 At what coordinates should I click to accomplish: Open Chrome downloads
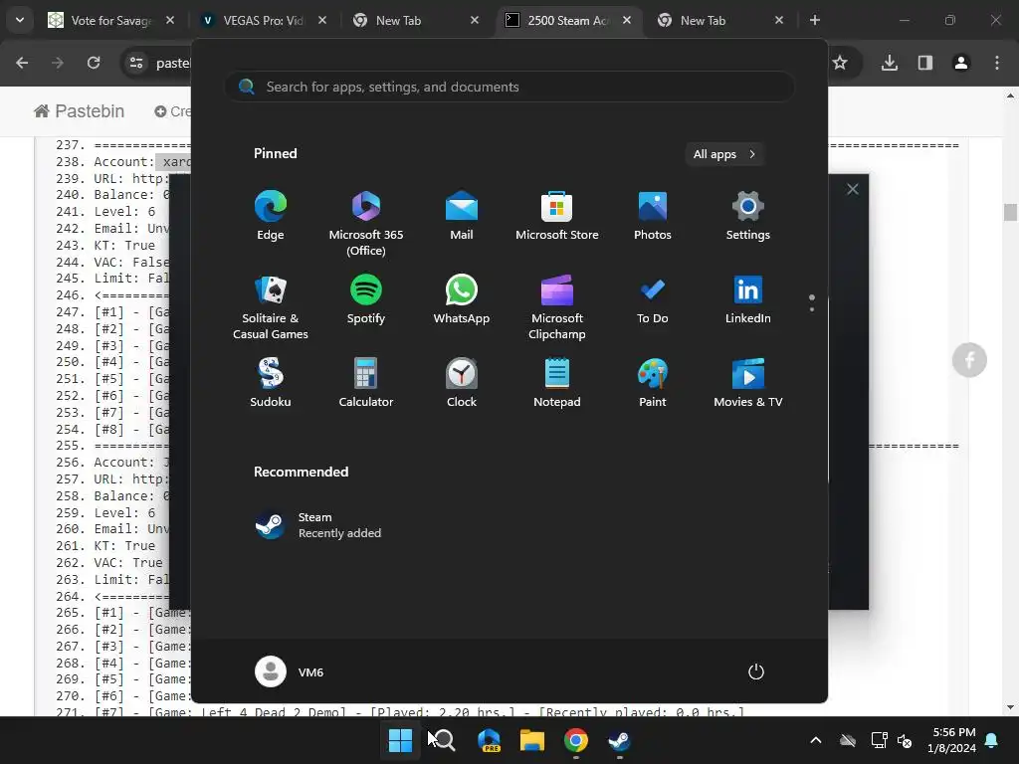click(890, 63)
